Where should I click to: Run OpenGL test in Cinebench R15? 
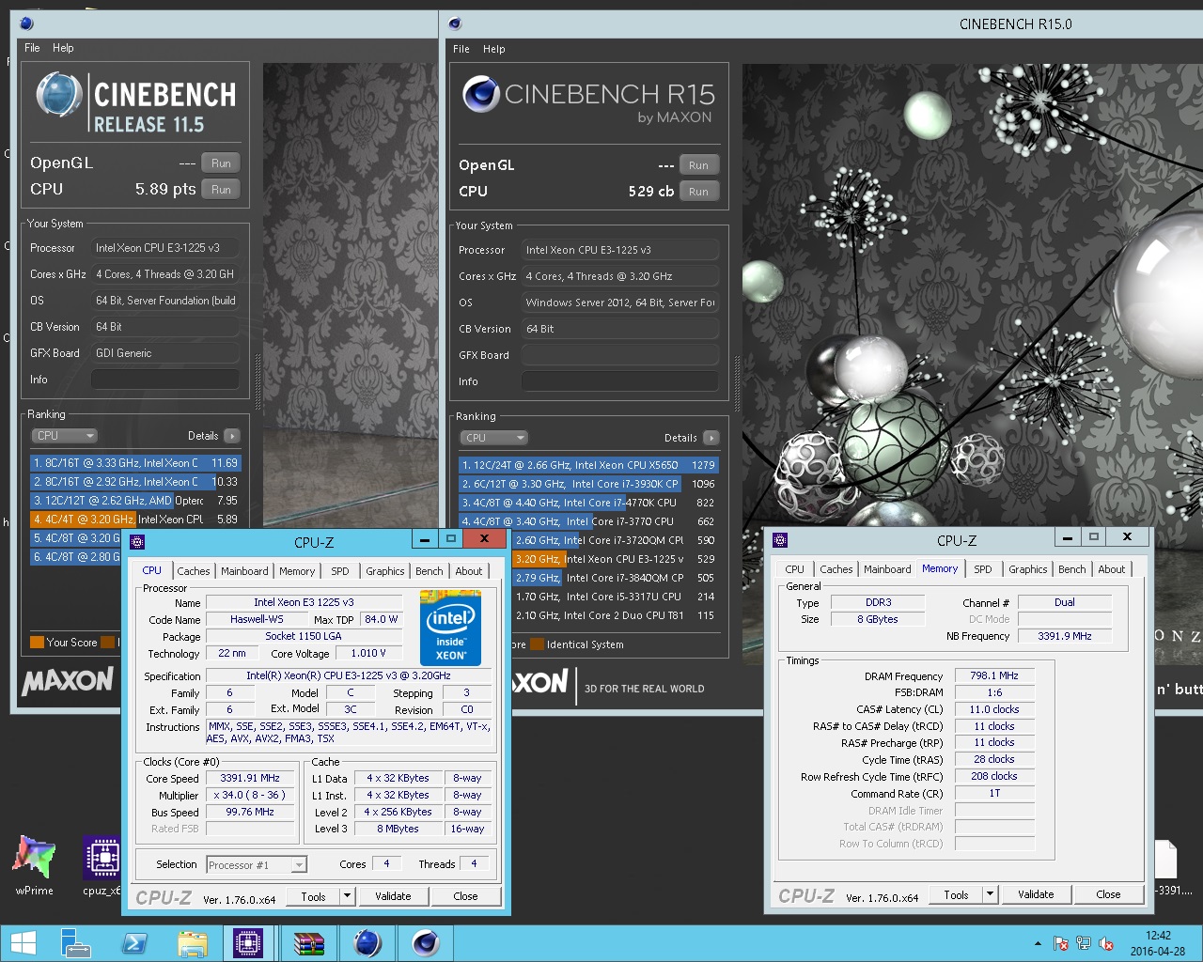pyautogui.click(x=698, y=164)
